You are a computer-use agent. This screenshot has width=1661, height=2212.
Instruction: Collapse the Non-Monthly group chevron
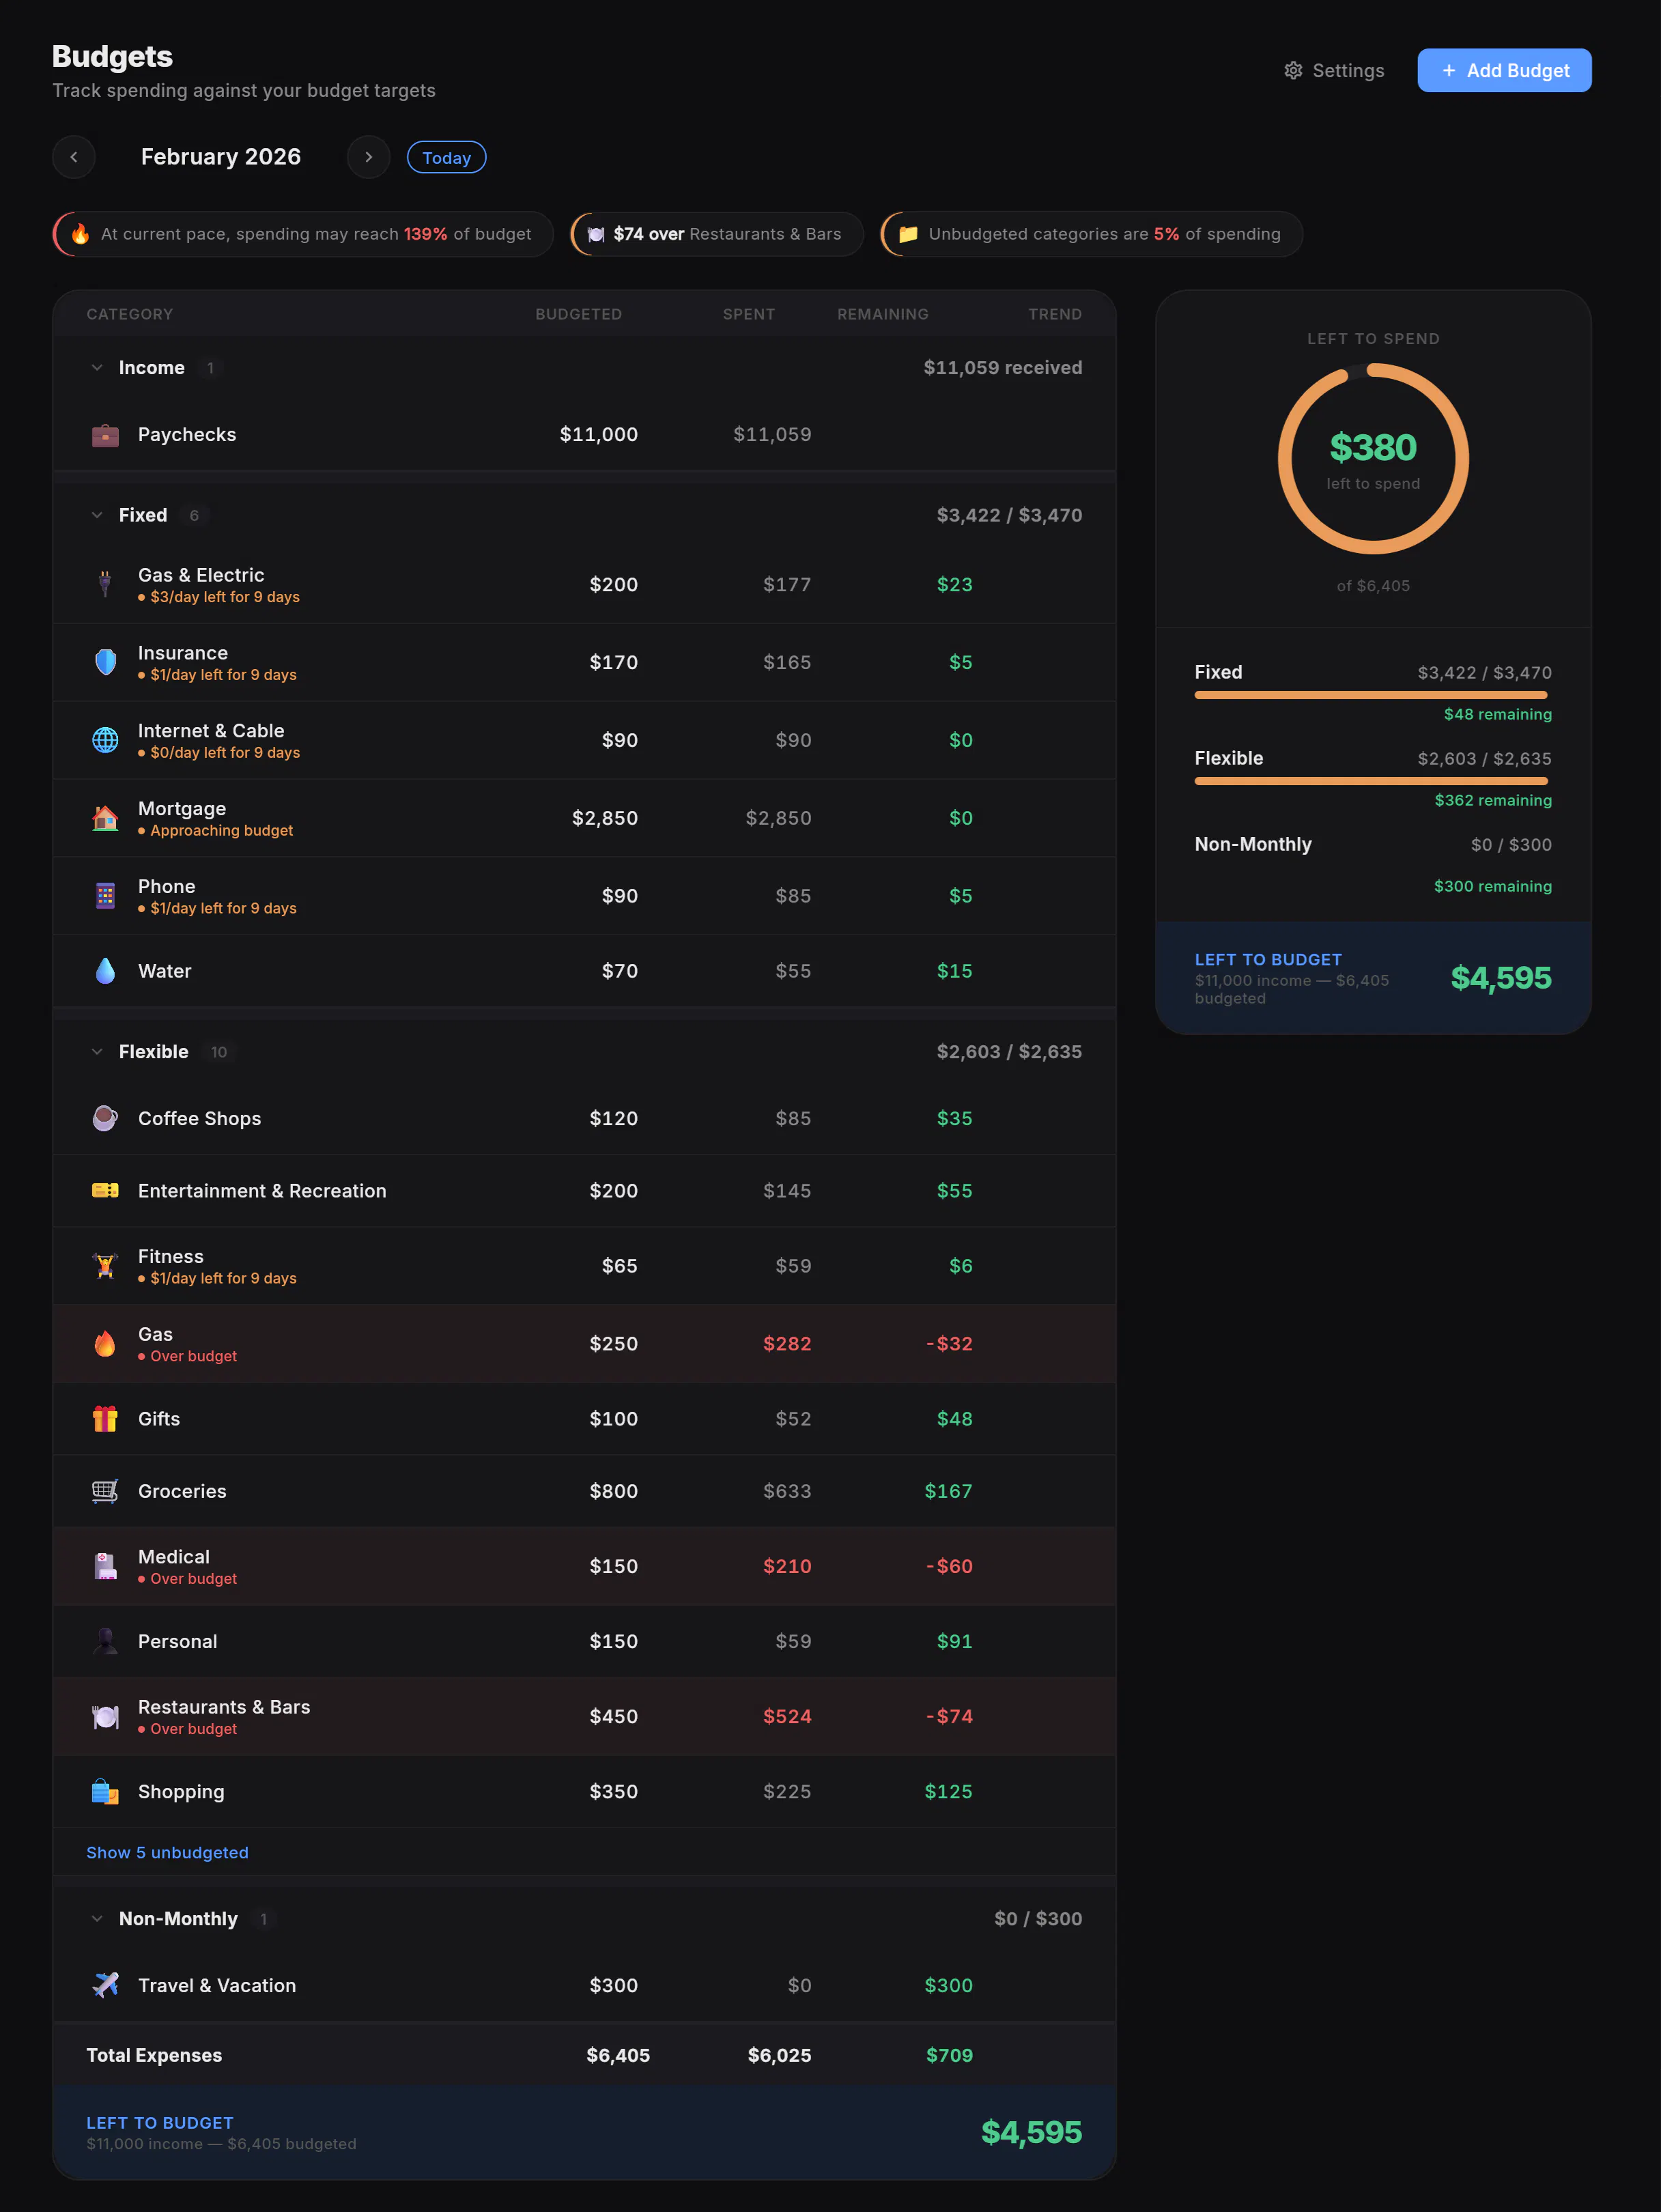click(97, 1918)
